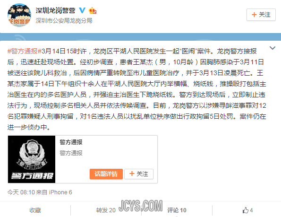Screen dimensions: 281x217
Task: Open the 警方通报 topic card title
Action: 71,142
